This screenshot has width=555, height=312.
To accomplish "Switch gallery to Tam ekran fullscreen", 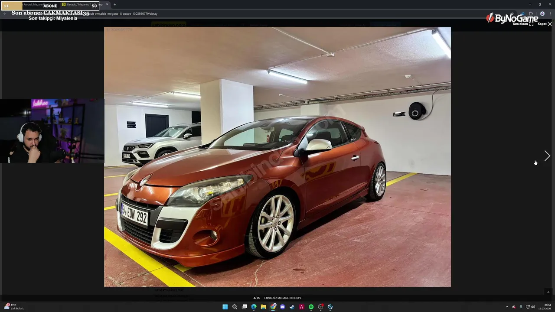I will click(523, 24).
